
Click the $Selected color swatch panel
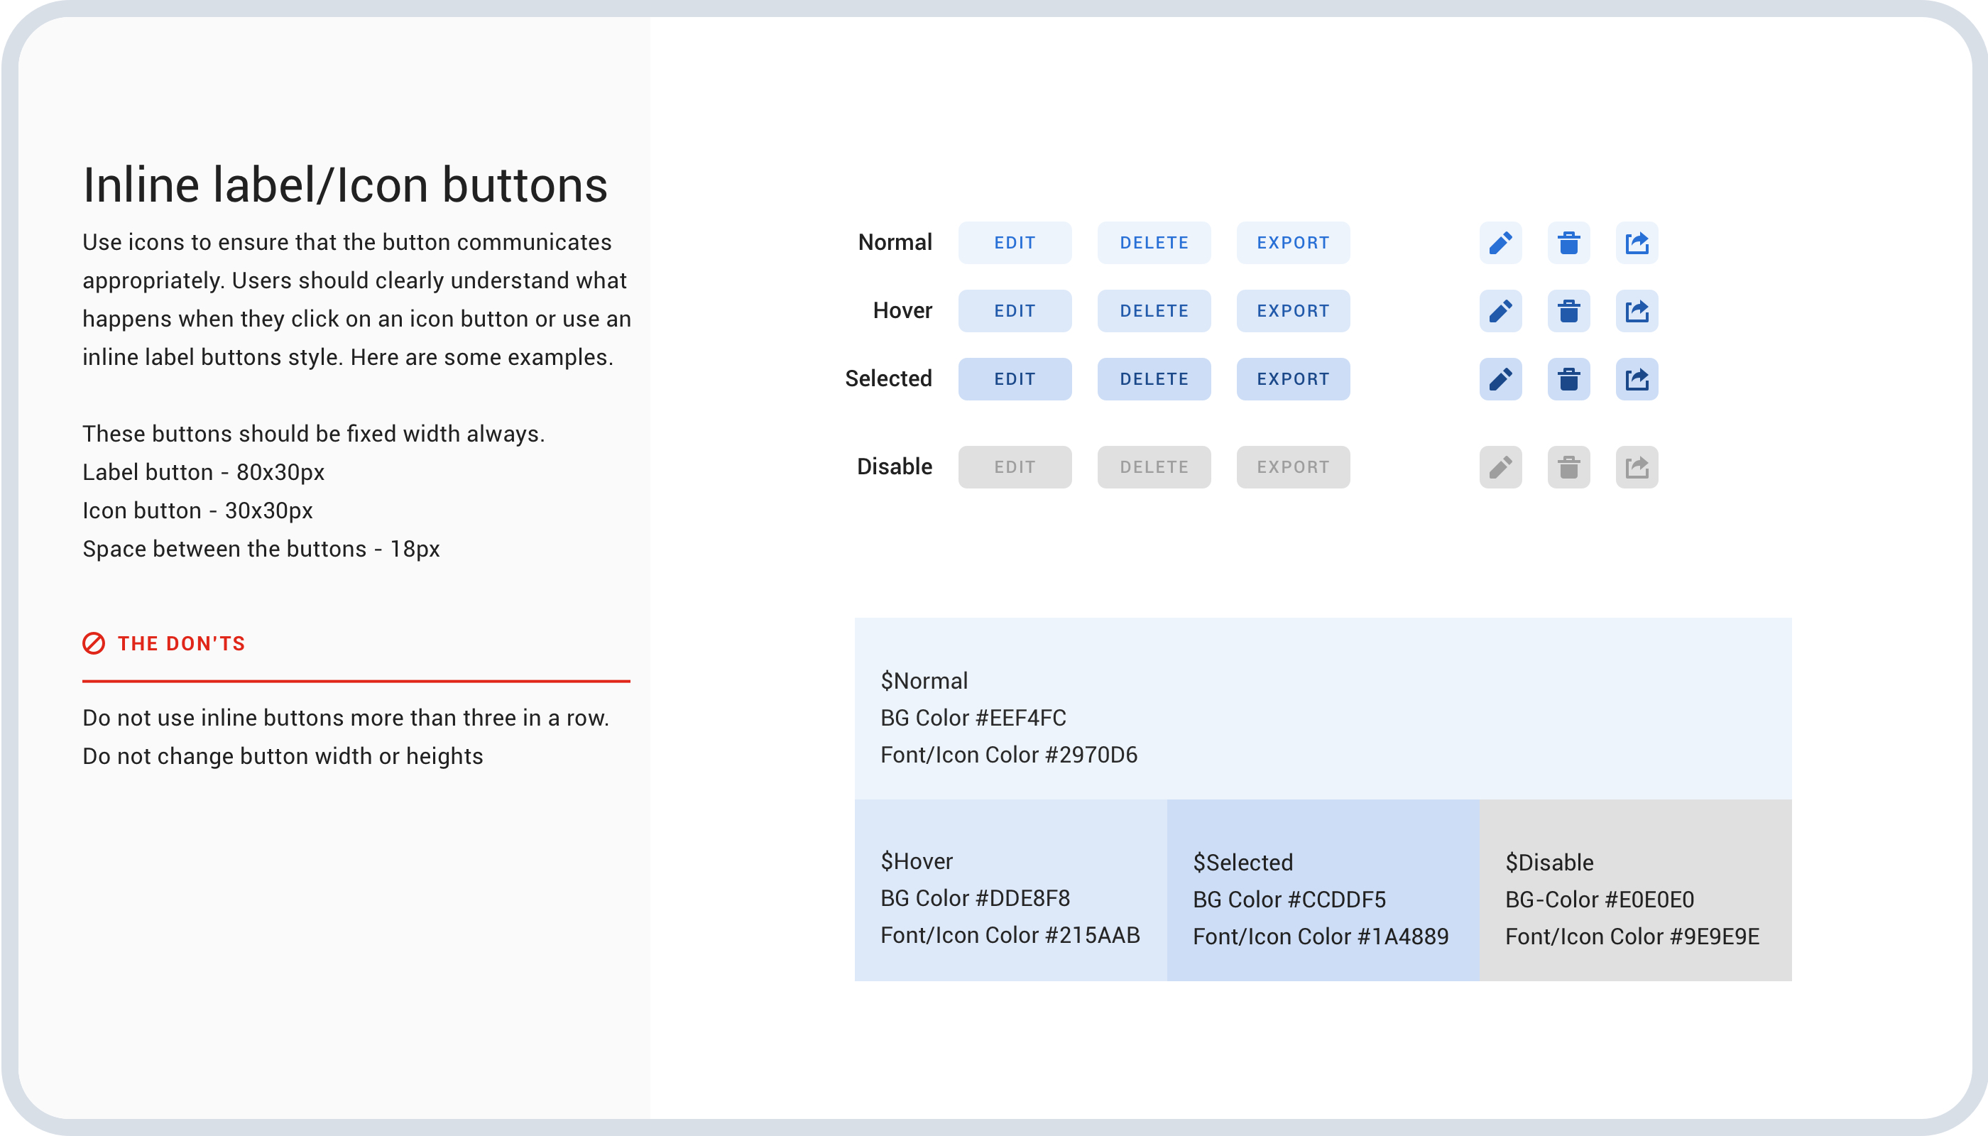(1323, 890)
